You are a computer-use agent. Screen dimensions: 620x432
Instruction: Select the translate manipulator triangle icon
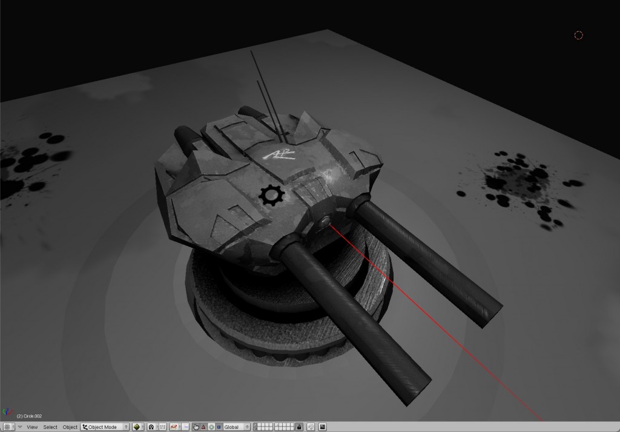click(x=203, y=426)
